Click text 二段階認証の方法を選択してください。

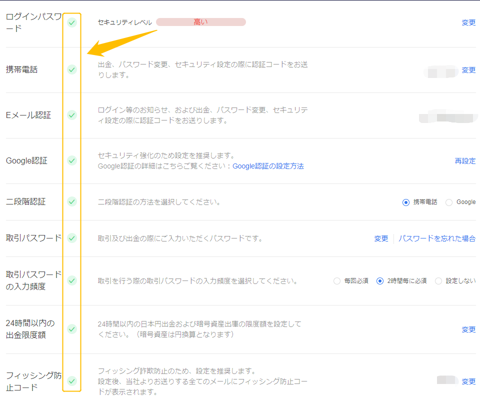159,202
